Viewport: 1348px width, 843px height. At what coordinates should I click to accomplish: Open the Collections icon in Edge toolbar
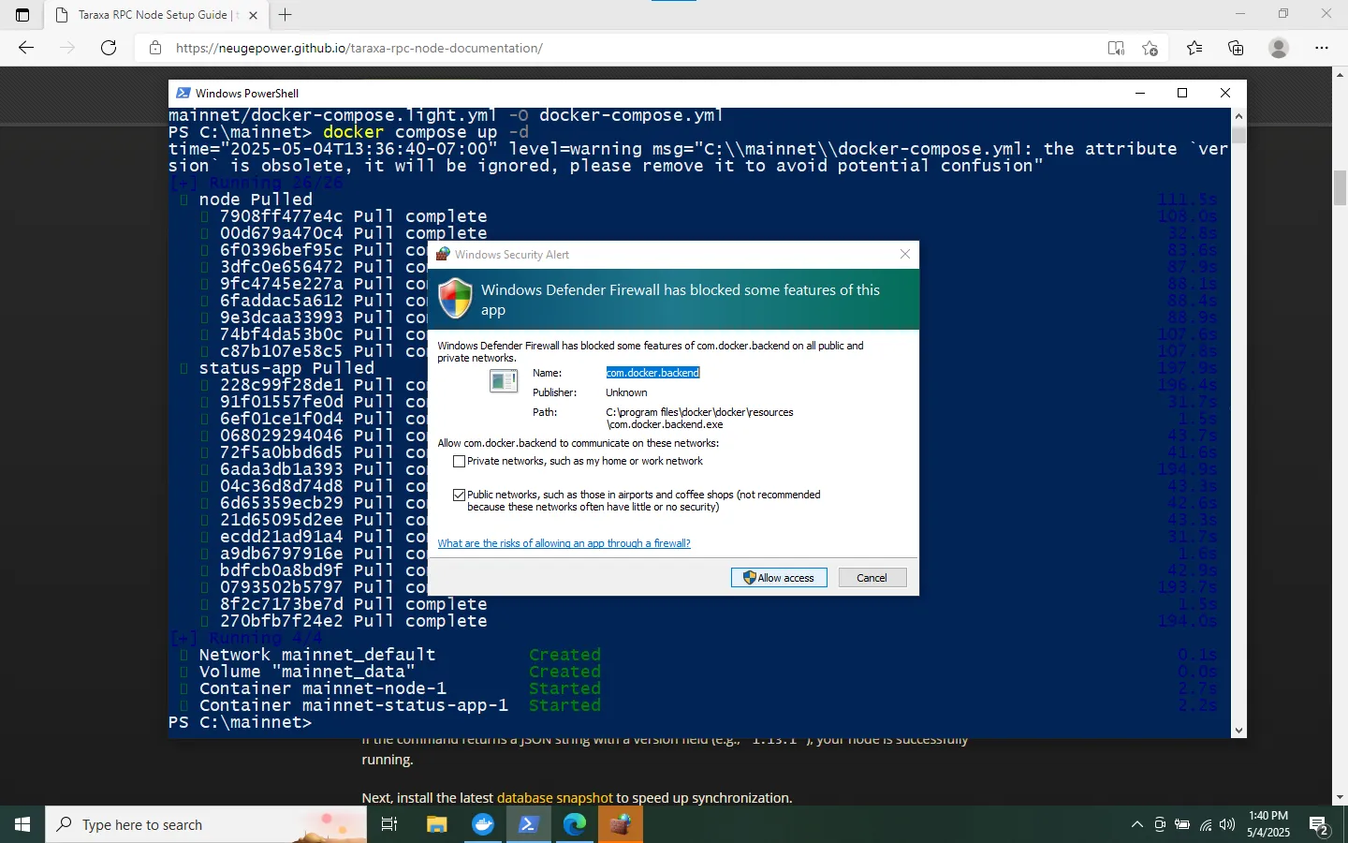[1236, 48]
